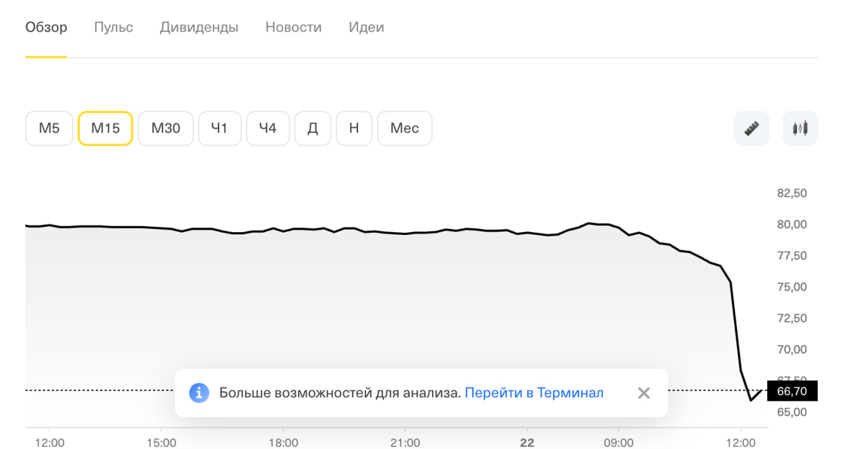Dismiss the Terminal suggestion banner

point(644,392)
